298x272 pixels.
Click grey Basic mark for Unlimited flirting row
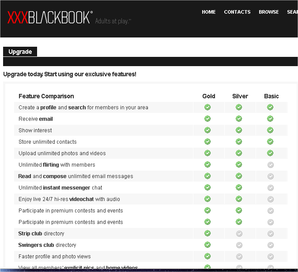(271, 165)
